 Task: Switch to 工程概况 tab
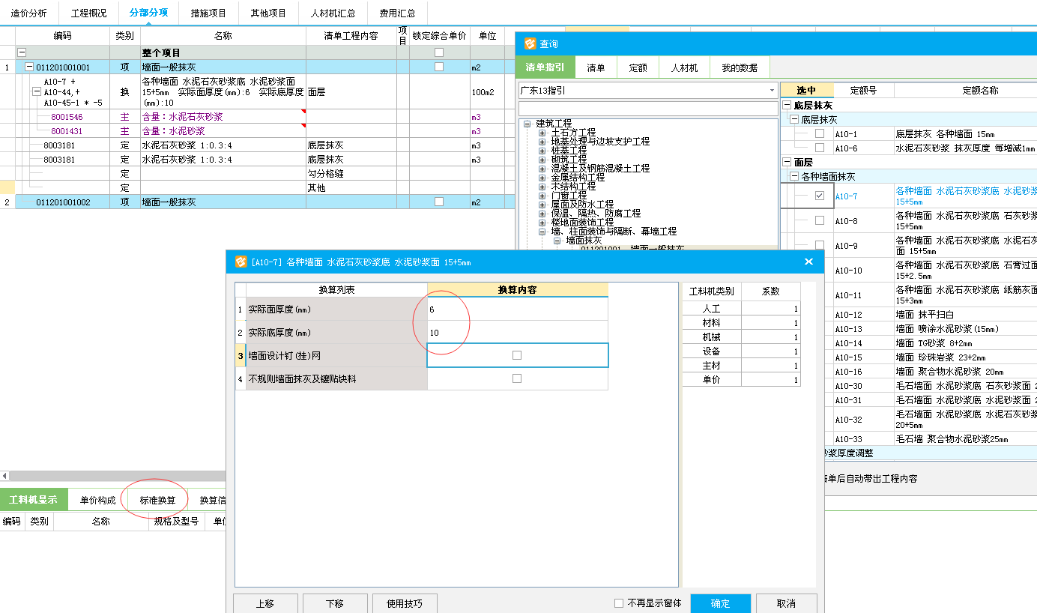point(88,13)
